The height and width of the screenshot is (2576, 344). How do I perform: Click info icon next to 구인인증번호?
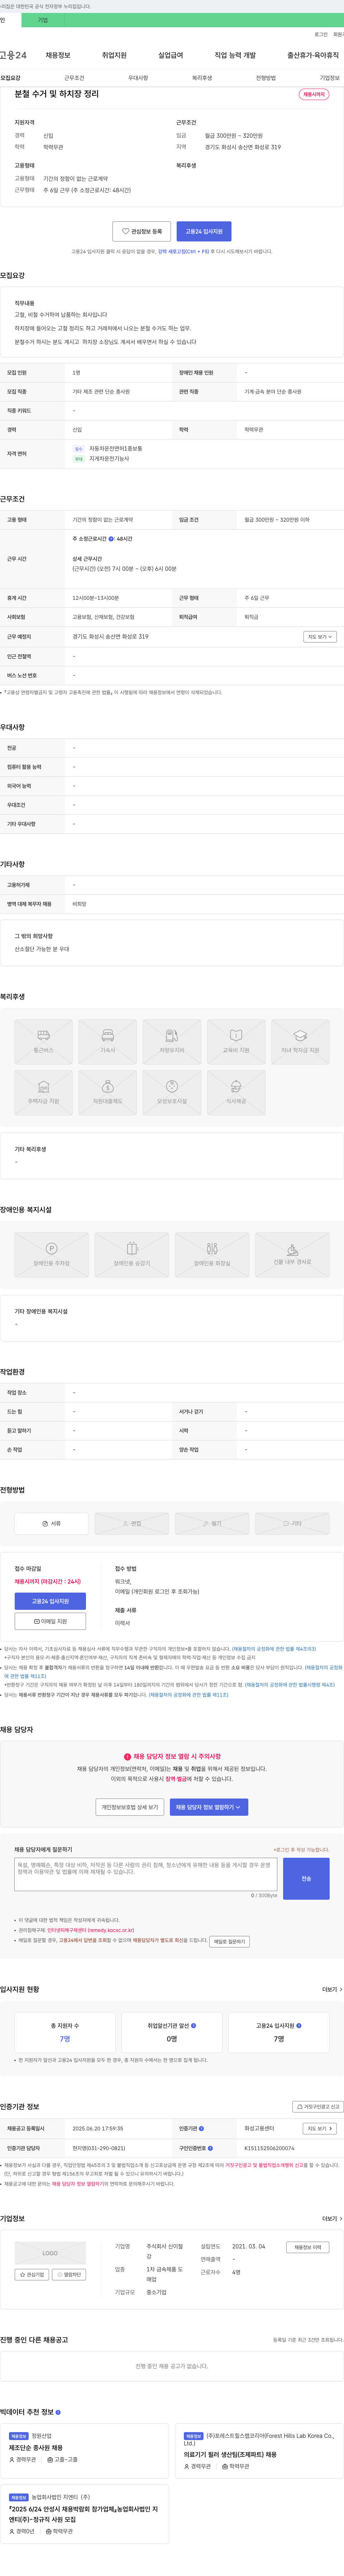pos(210,2148)
